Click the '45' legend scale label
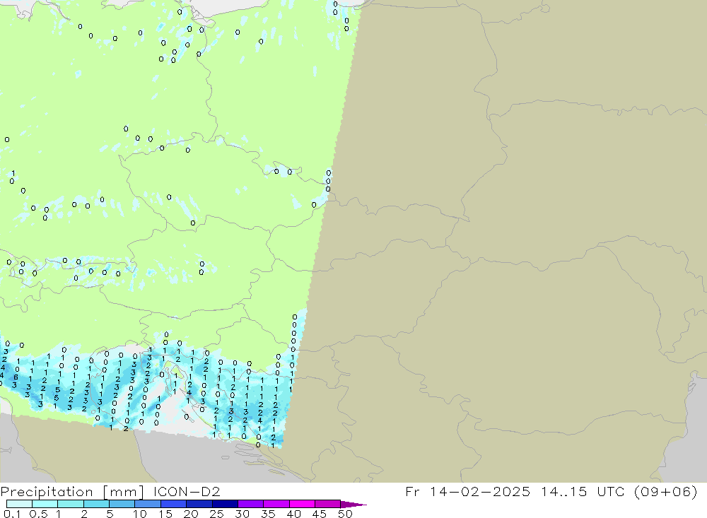 [320, 514]
